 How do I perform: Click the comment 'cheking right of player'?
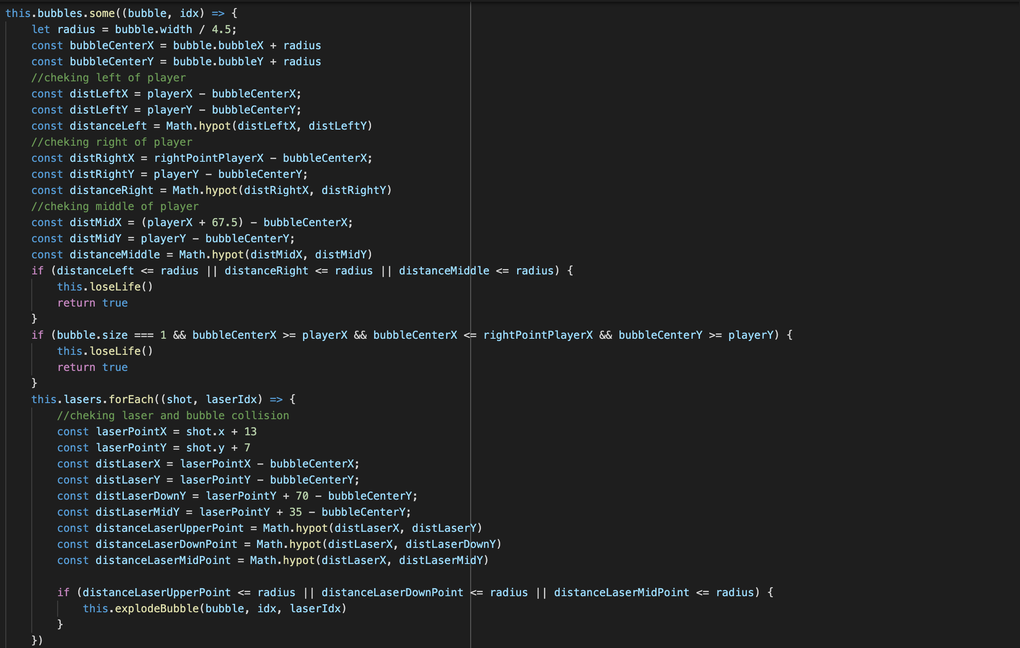coord(112,142)
